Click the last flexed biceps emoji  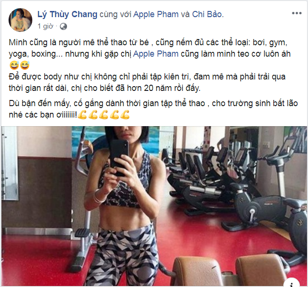coord(125,115)
